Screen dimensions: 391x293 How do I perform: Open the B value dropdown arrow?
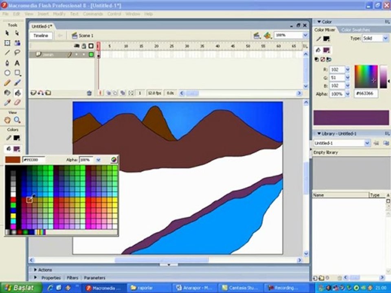[x=347, y=86]
